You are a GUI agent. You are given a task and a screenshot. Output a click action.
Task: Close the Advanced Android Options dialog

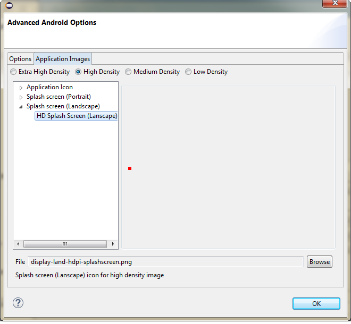pyautogui.click(x=335, y=3)
